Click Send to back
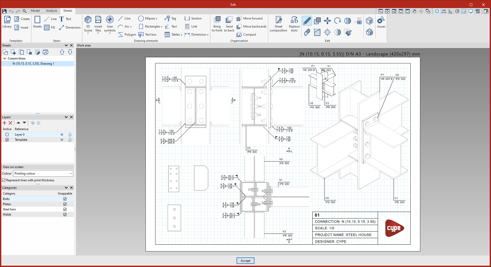 pyautogui.click(x=229, y=24)
